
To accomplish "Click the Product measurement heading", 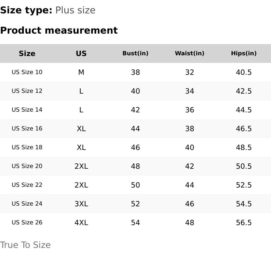I will click(59, 30).
